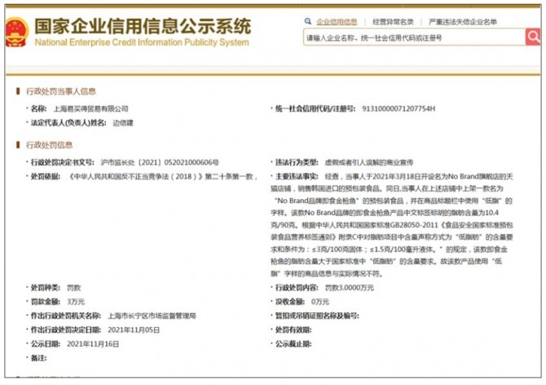Image resolution: width=546 pixels, height=385 pixels.
Task: Click the legal representative name 边信建
Action: click(123, 122)
